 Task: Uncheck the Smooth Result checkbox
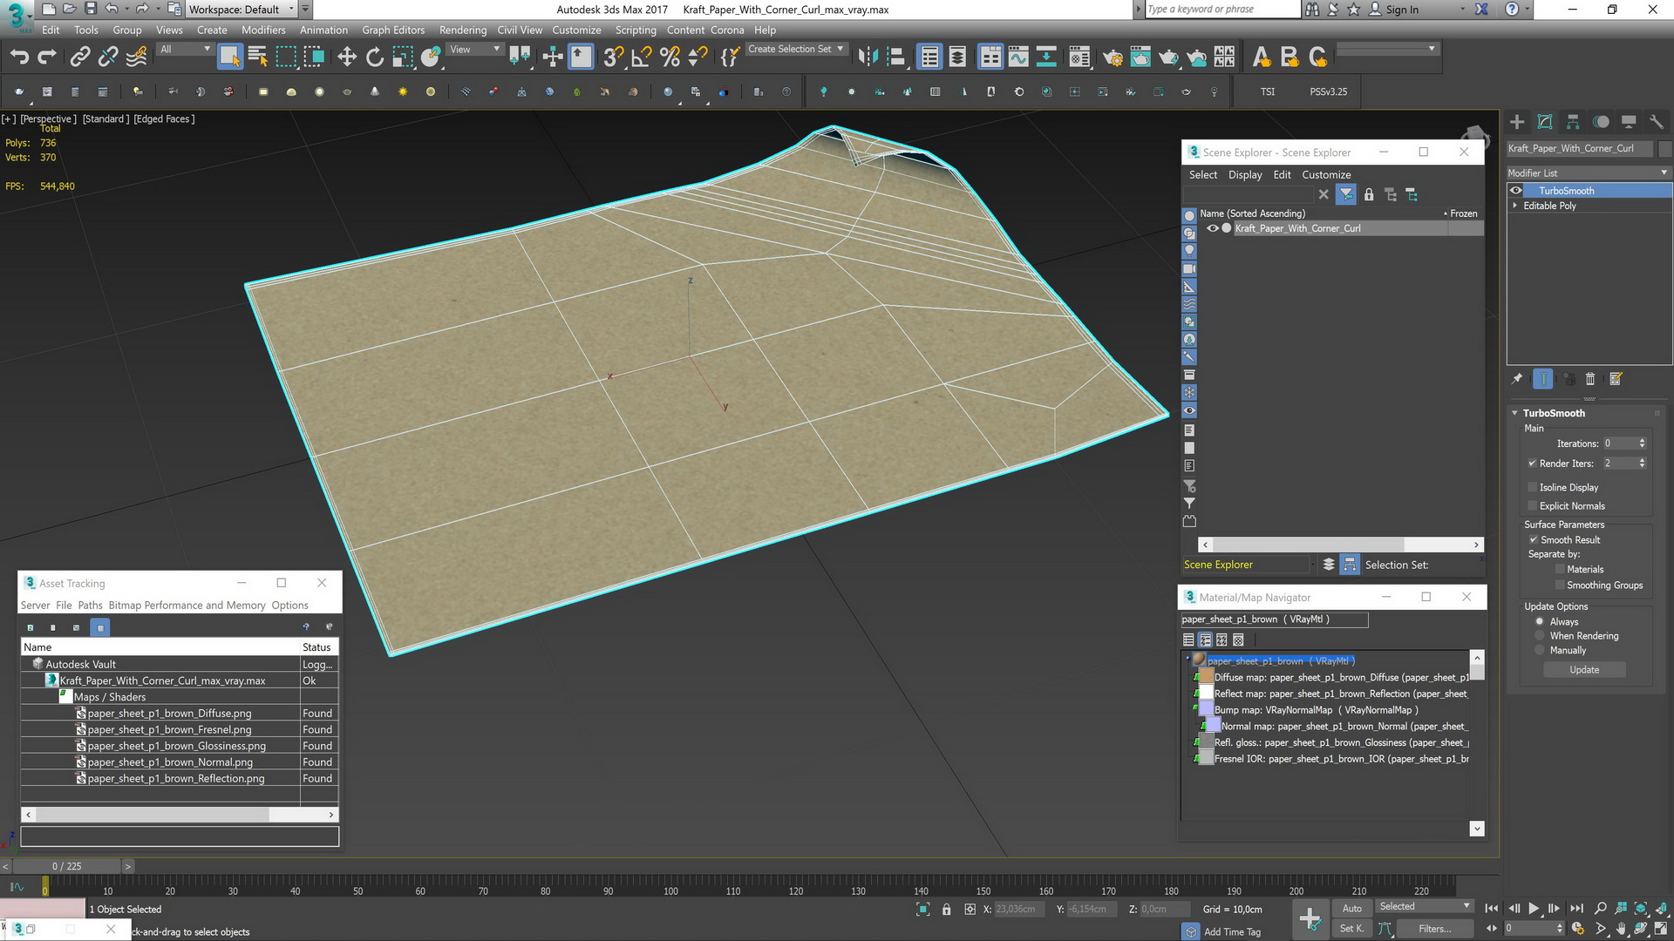[1532, 539]
